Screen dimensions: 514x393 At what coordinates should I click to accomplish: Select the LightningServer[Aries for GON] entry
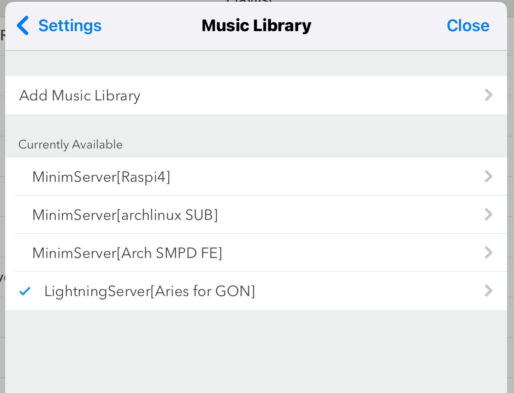[x=150, y=291]
